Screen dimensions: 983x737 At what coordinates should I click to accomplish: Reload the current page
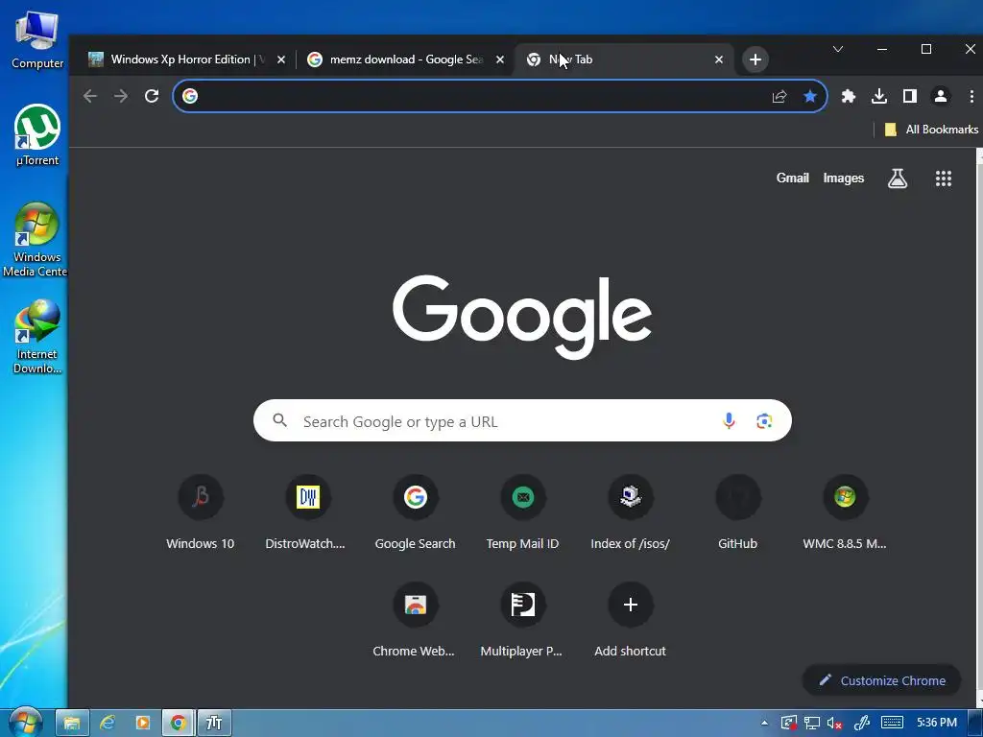coord(152,96)
